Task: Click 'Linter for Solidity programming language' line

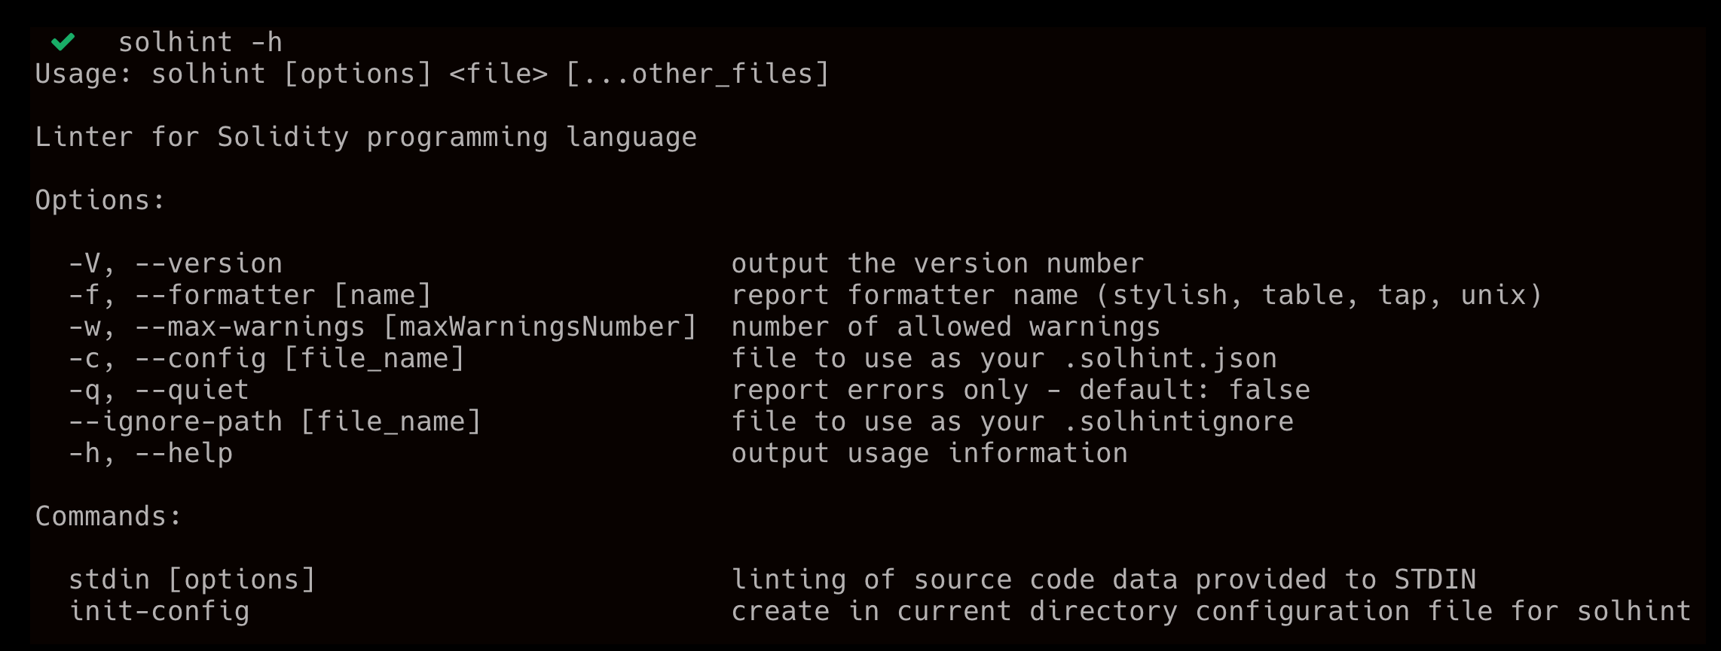Action: [x=366, y=138]
